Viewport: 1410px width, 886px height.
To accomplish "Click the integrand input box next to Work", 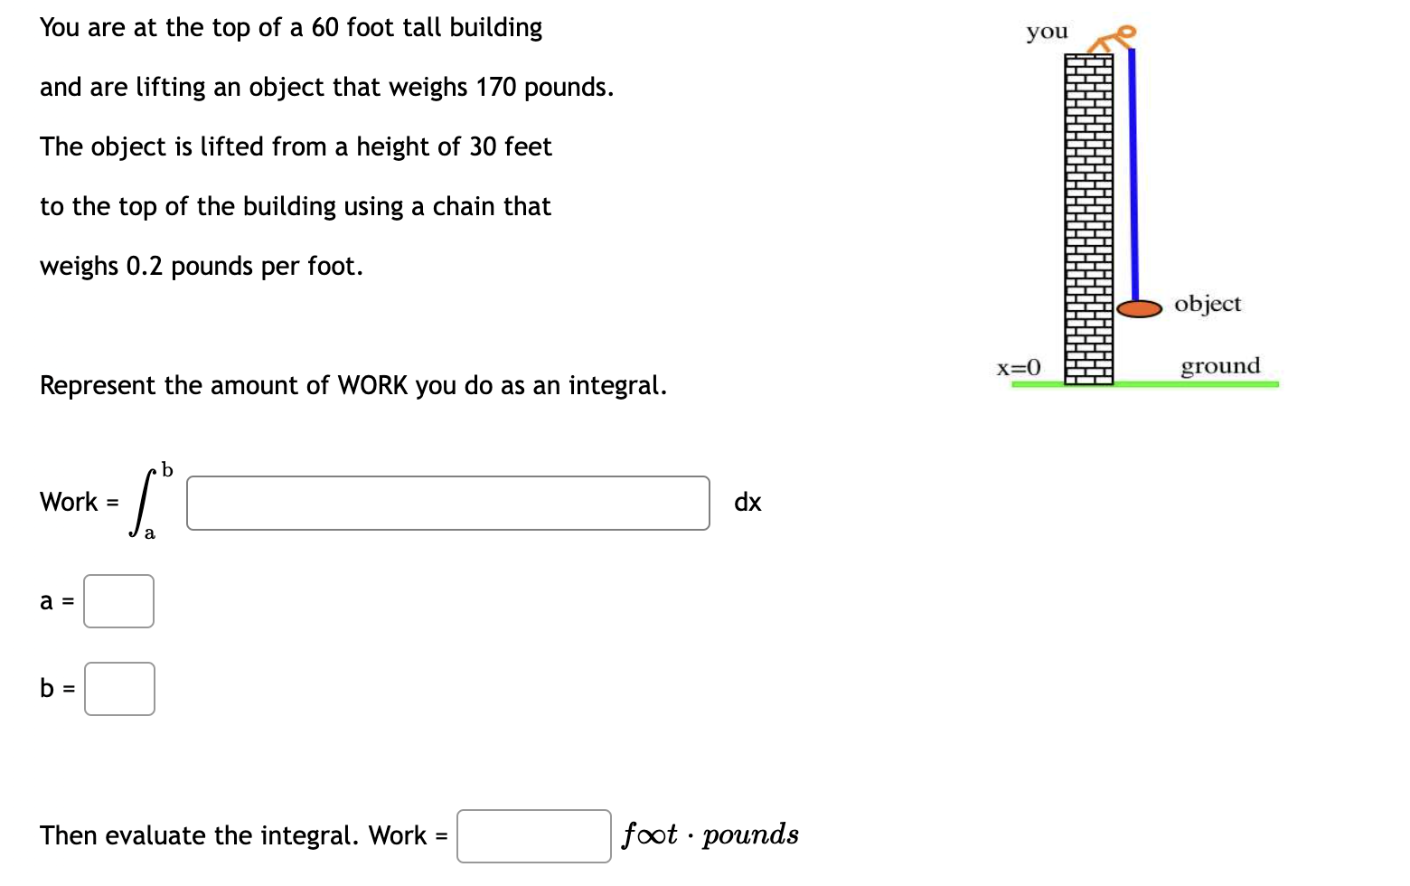I will 447,504.
